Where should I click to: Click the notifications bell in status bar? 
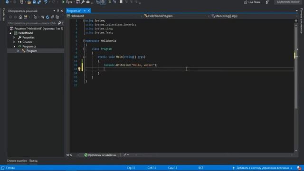click(299, 168)
